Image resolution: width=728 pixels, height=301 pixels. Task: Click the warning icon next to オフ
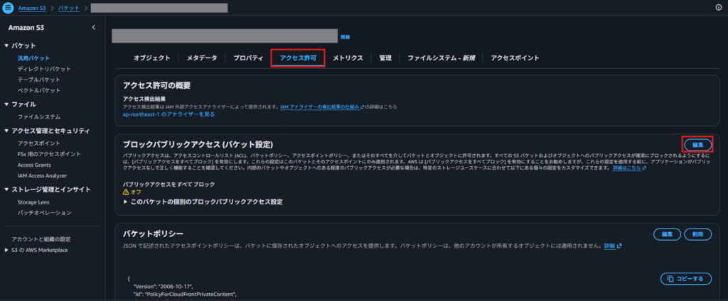(125, 192)
